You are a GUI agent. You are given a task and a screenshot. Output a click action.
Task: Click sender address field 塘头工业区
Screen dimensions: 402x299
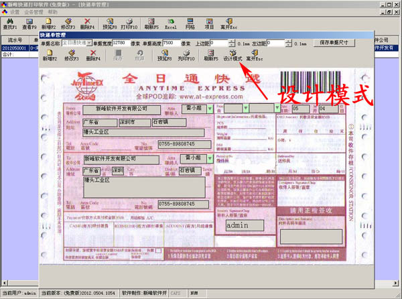143,133
